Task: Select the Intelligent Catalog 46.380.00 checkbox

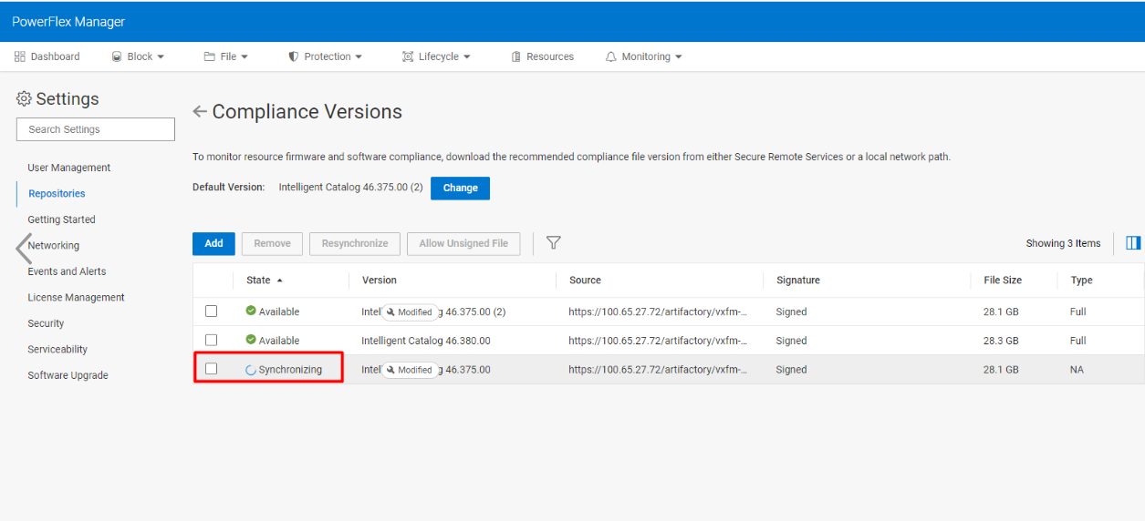Action: coord(211,340)
